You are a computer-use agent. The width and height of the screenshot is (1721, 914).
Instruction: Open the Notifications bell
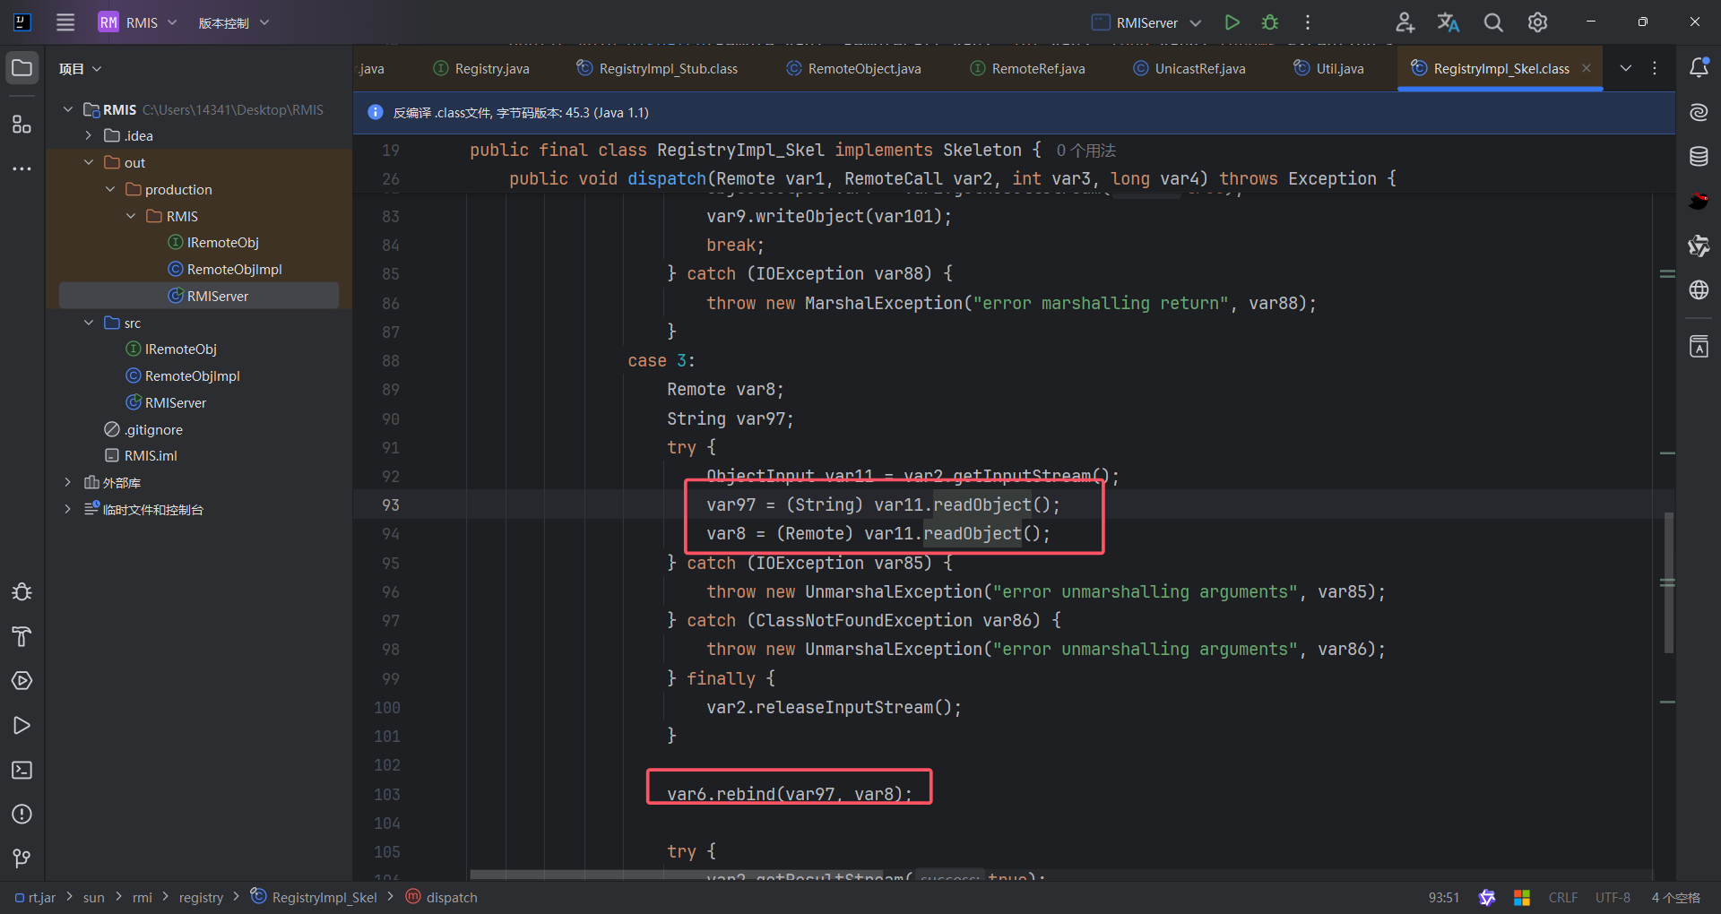1699,68
